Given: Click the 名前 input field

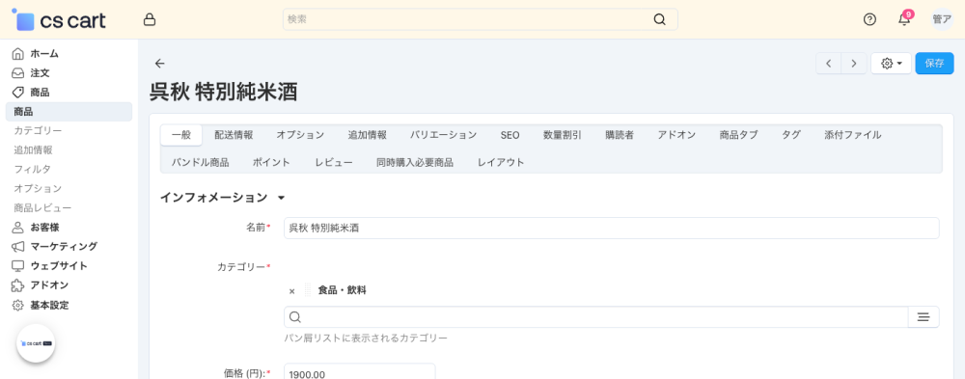Looking at the screenshot, I should pyautogui.click(x=611, y=228).
